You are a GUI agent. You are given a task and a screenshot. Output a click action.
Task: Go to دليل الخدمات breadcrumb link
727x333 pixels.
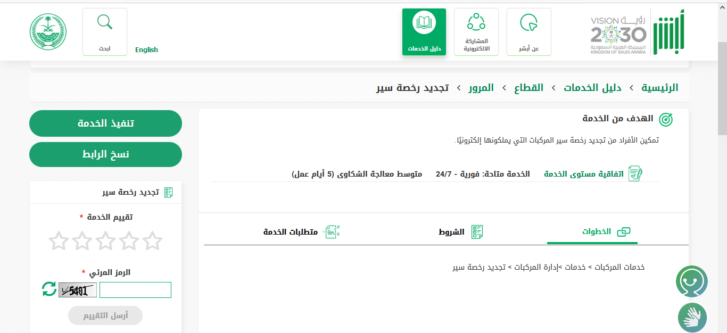pyautogui.click(x=593, y=88)
